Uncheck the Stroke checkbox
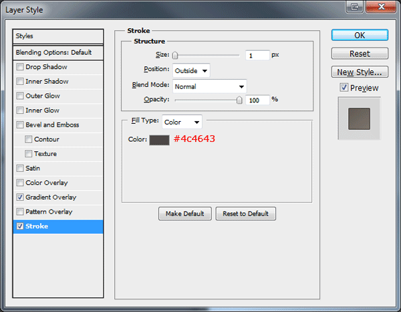401x312 pixels. (x=20, y=226)
